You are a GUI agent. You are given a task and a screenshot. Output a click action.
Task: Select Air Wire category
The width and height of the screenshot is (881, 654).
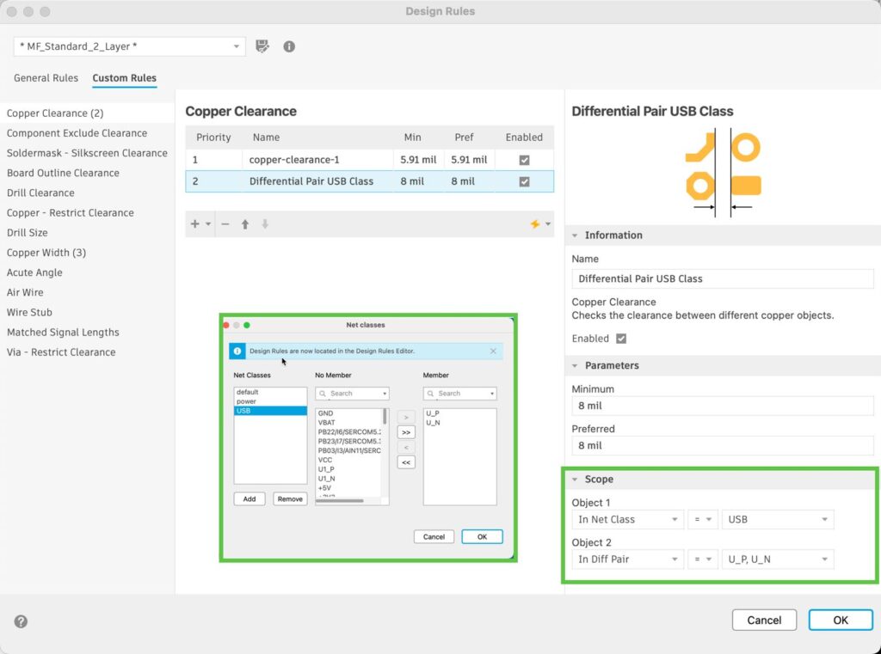tap(87, 292)
